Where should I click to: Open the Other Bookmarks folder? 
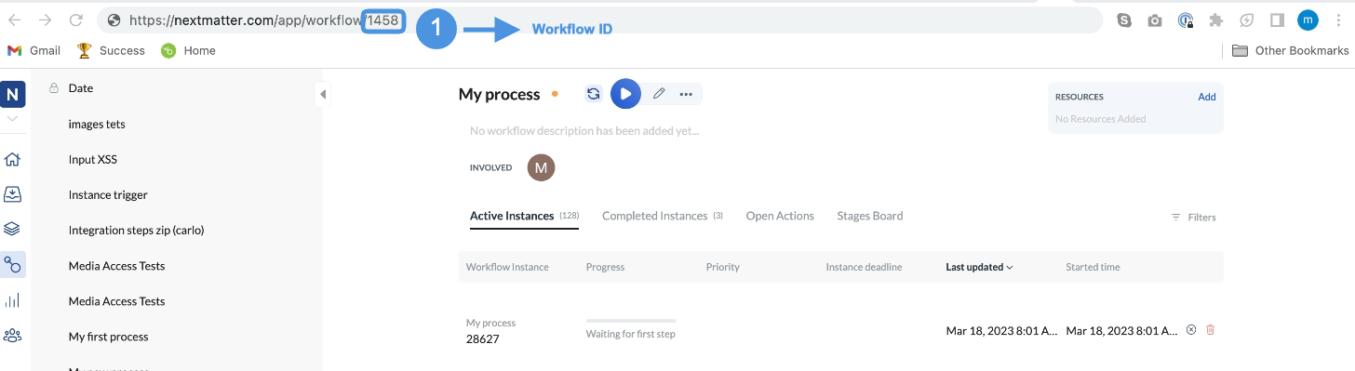(x=1290, y=50)
